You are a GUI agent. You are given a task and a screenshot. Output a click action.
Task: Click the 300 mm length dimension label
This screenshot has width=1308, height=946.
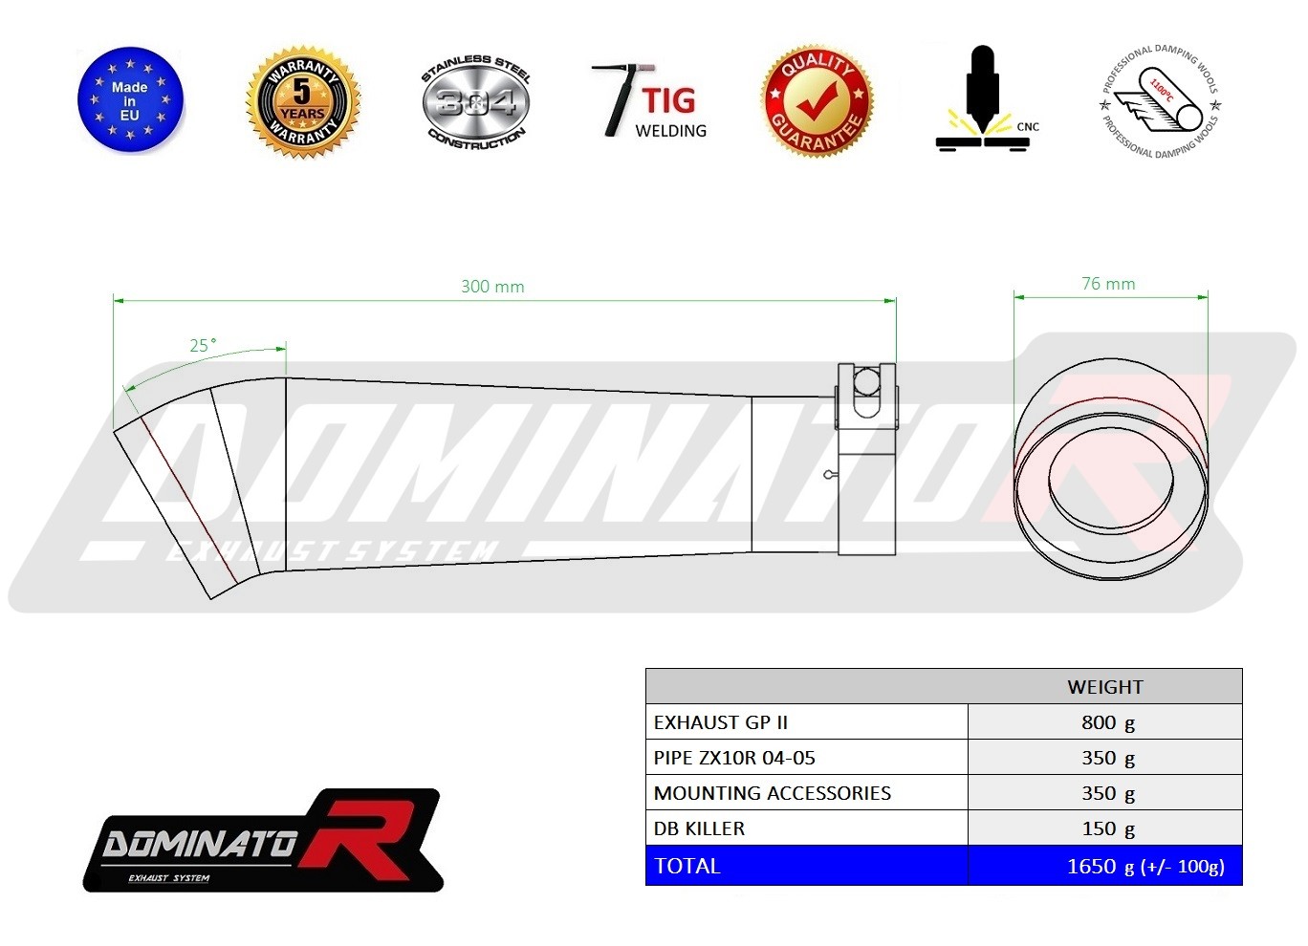click(x=492, y=287)
